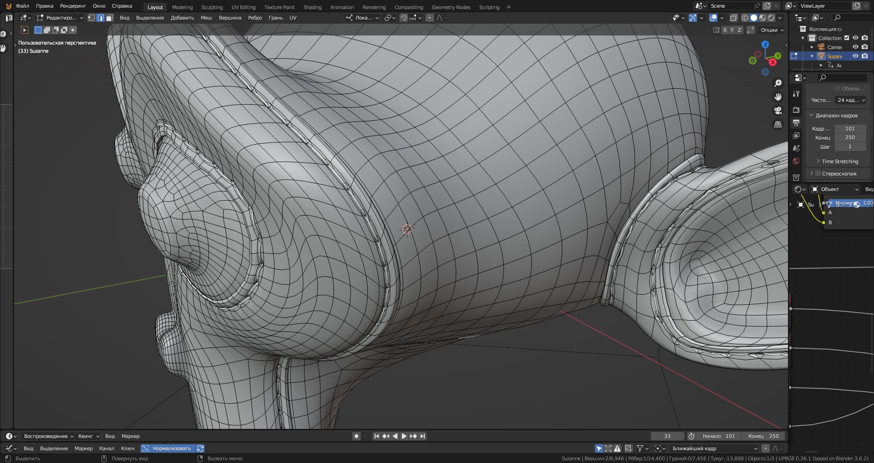
Task: Jump to next keyframe
Action: pyautogui.click(x=413, y=436)
